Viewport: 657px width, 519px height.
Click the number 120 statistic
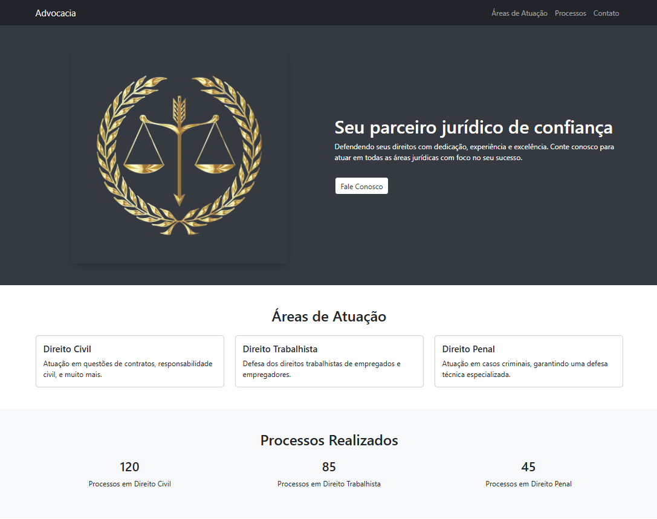click(129, 467)
